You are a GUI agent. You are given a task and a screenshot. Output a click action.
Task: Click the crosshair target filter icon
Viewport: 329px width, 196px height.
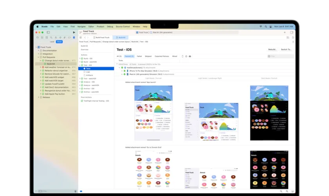186,56
